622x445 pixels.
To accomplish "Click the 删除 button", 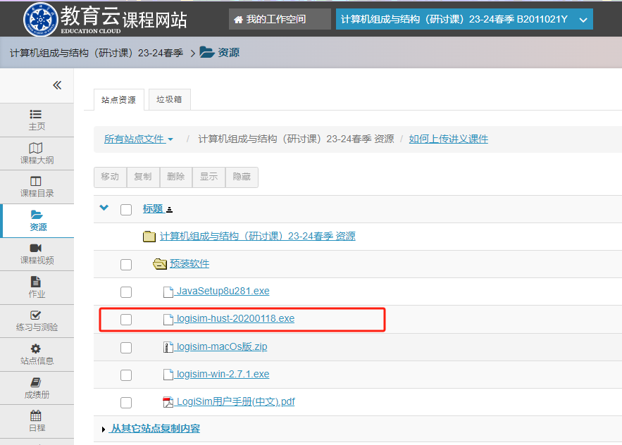I will 176,177.
